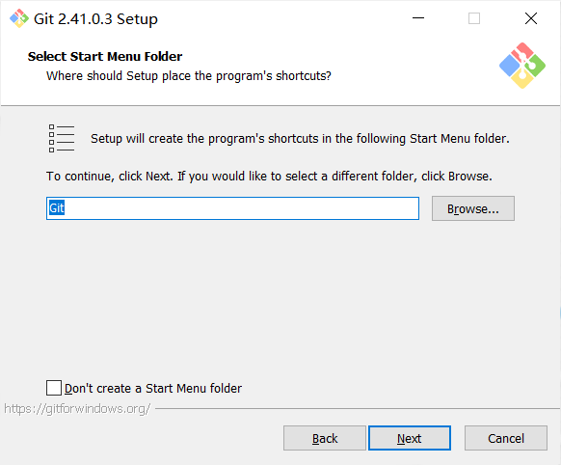
Task: Open the gitforwindows.org link
Action: [77, 409]
